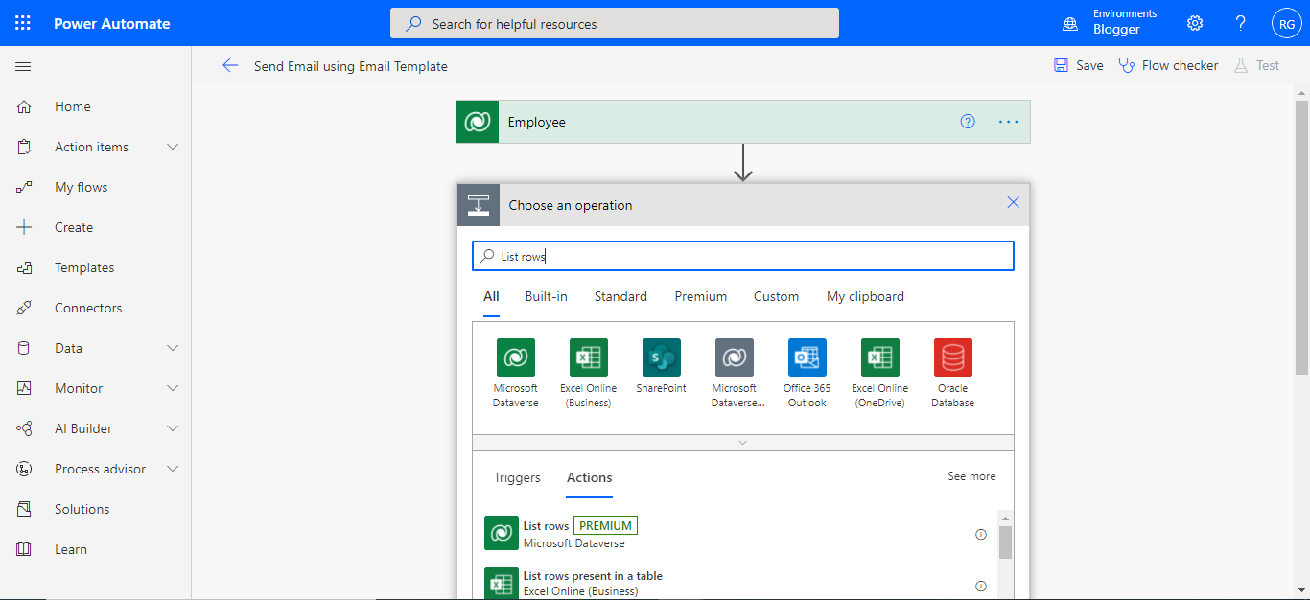
Task: Open the app launcher waffle icon
Action: (x=23, y=23)
